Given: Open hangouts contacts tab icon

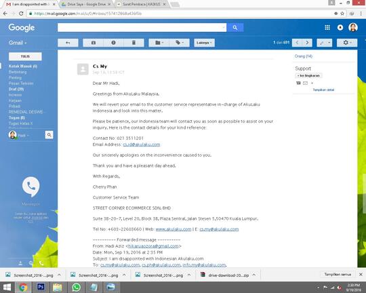Looking at the screenshot, I should pyautogui.click(x=20, y=263).
